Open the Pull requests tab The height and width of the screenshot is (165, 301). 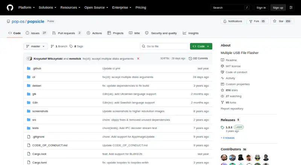67,33
